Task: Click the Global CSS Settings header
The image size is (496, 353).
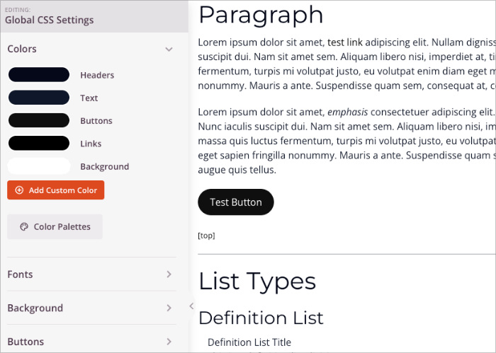Action: click(49, 20)
